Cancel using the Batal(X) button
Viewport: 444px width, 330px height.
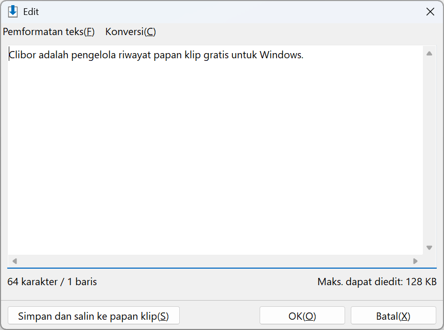click(394, 316)
